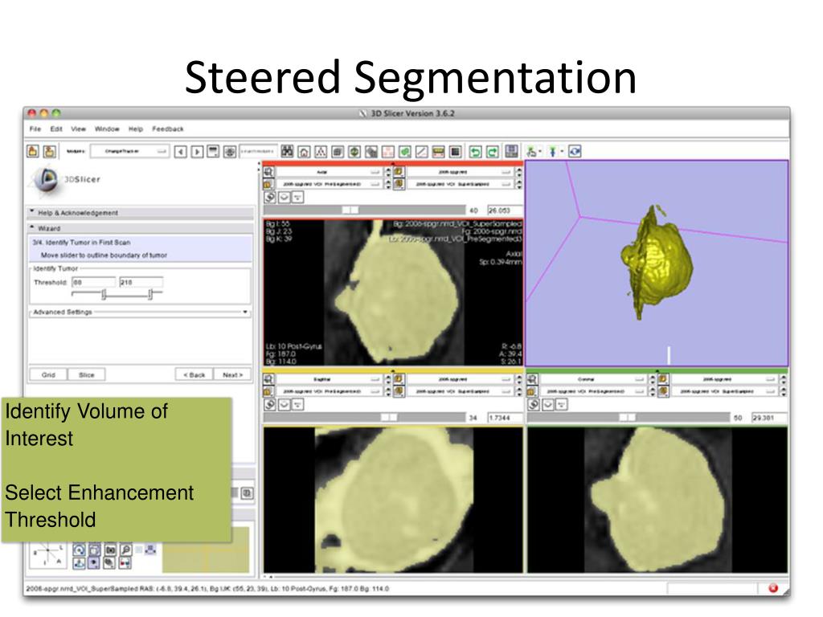Viewport: 823px width, 617px height.
Task: Open the Modules dropdown showing ChangeTracker
Action: [129, 151]
